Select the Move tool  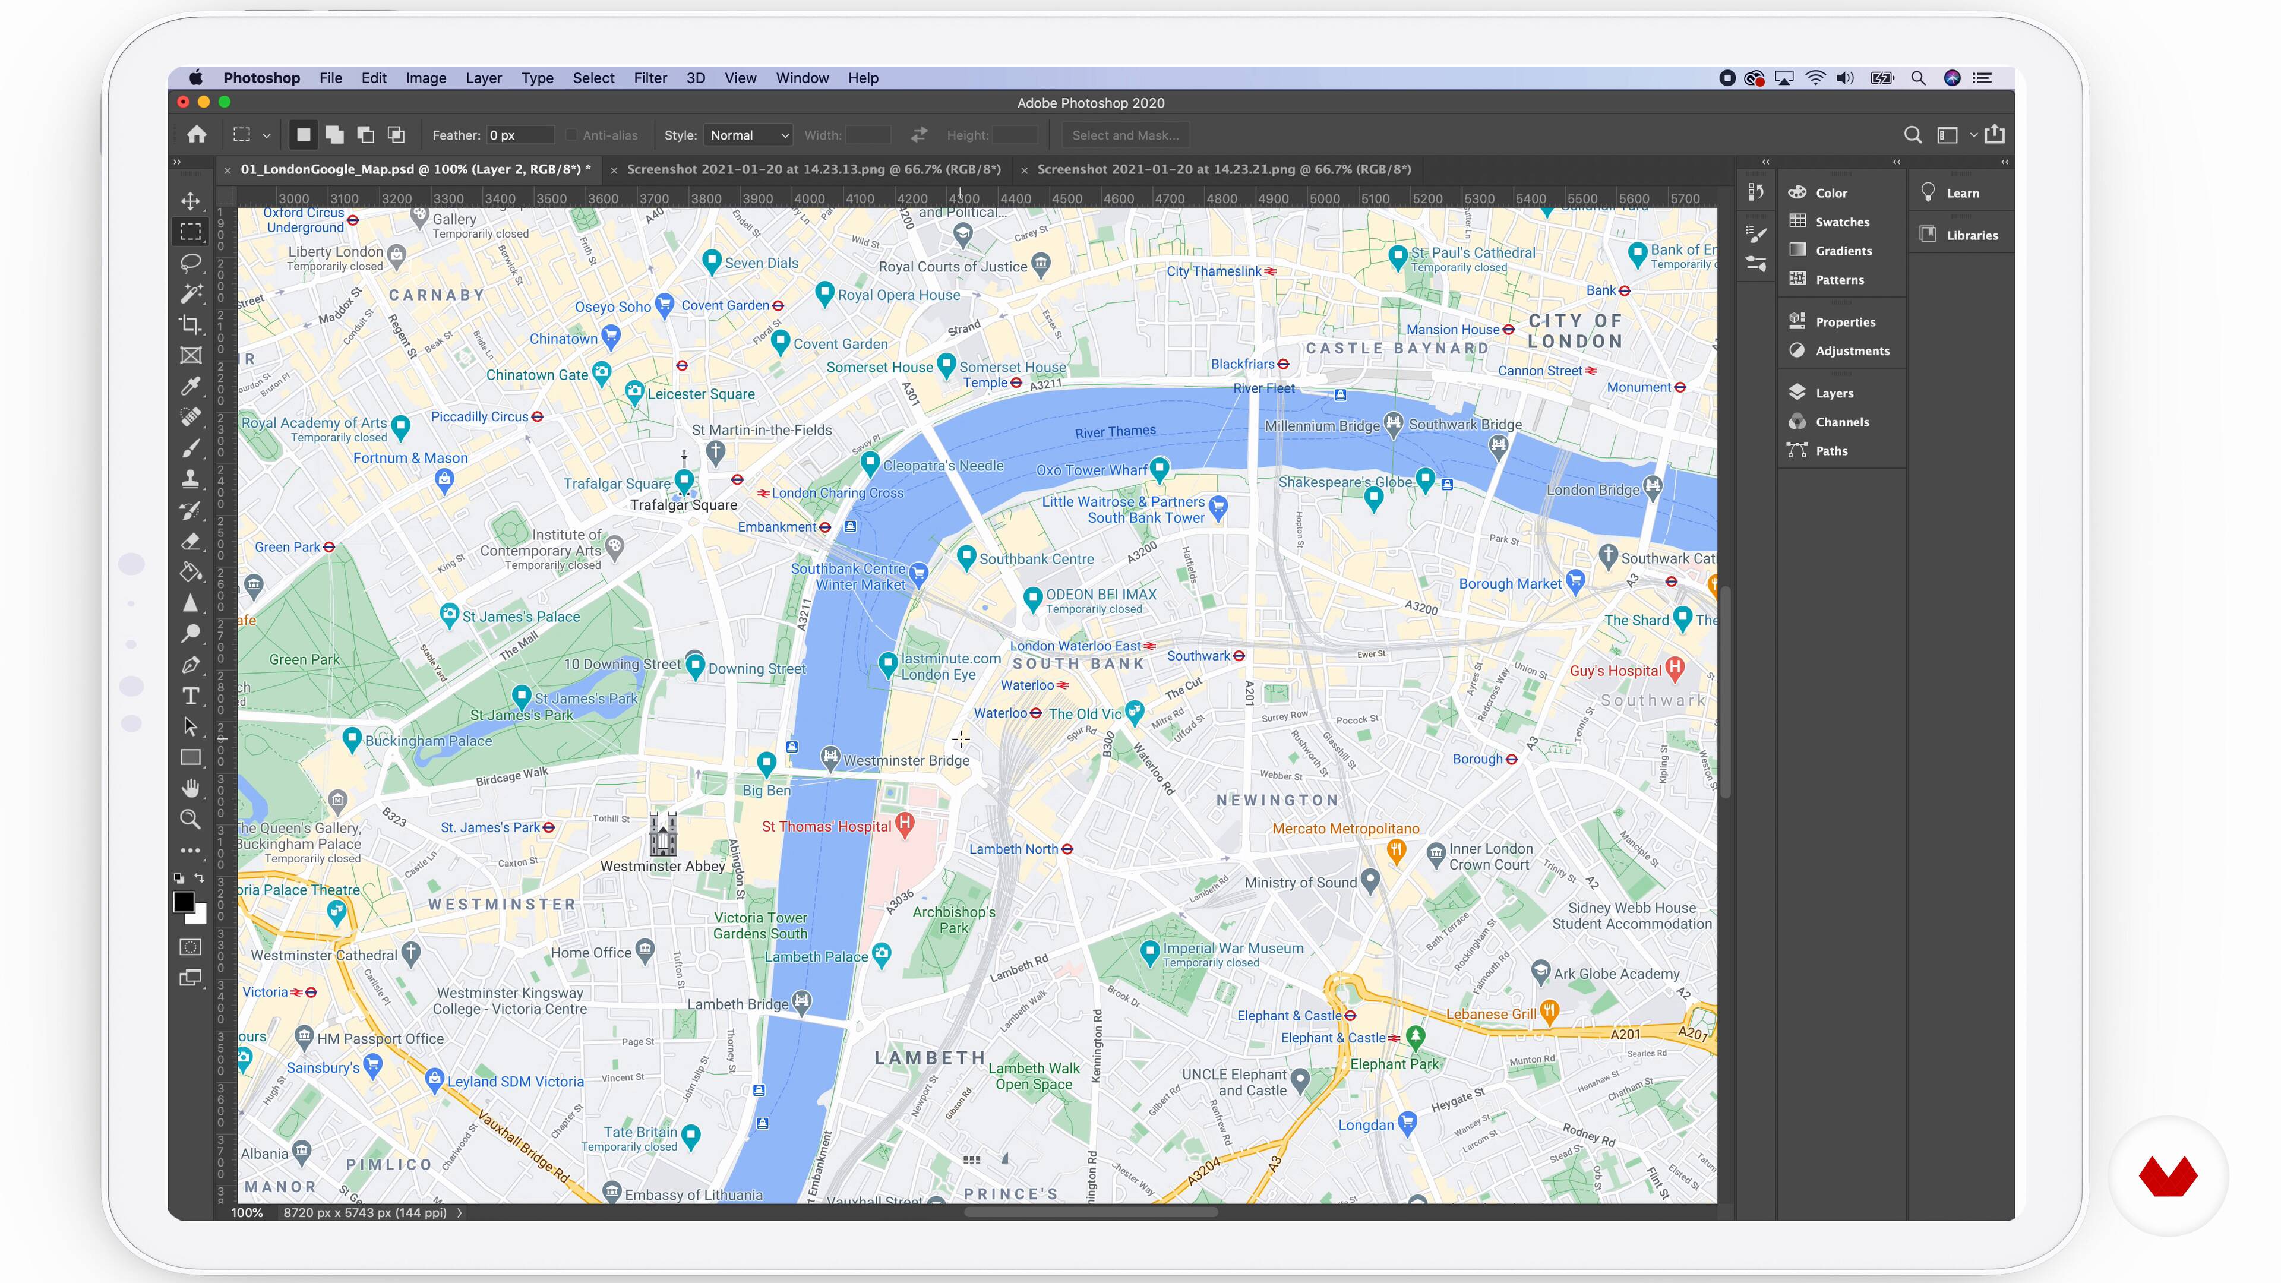click(x=190, y=201)
